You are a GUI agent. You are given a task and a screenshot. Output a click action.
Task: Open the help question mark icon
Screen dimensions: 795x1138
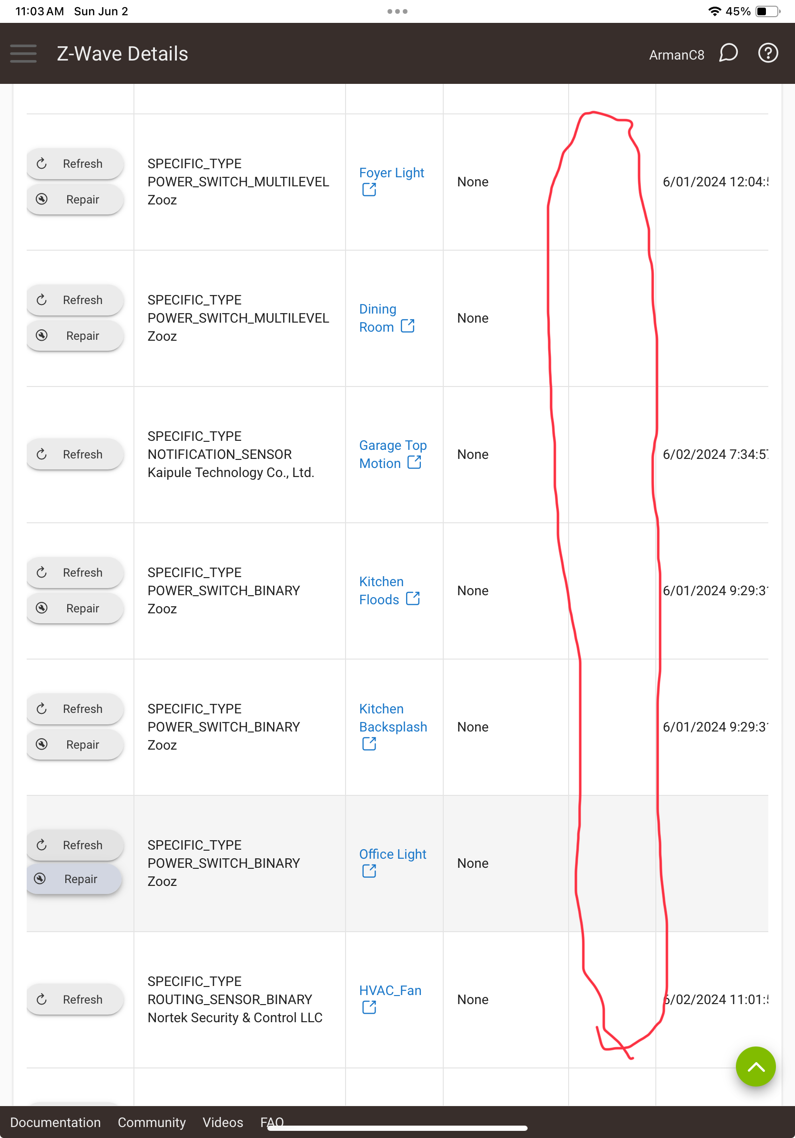click(x=768, y=53)
